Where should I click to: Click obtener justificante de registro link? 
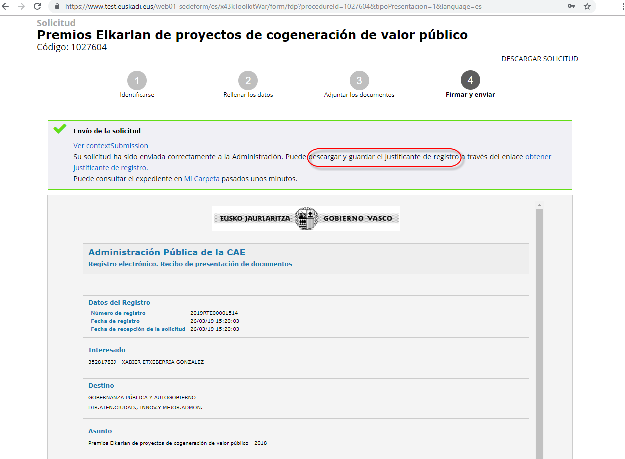[x=538, y=157]
